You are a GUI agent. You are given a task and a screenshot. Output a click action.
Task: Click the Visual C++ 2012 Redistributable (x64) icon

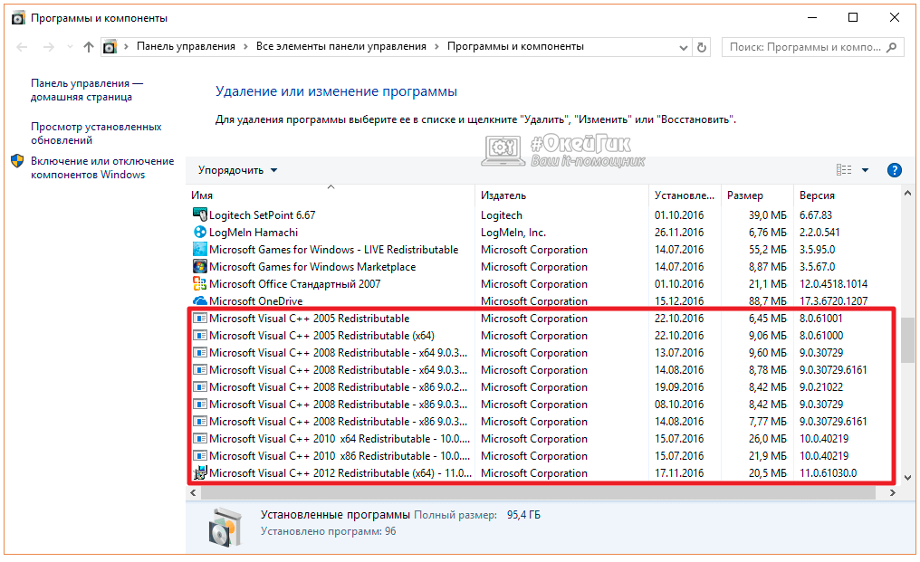200,472
